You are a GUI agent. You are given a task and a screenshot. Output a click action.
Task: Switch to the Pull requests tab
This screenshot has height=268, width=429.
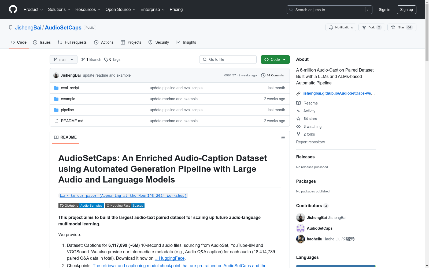click(72, 42)
